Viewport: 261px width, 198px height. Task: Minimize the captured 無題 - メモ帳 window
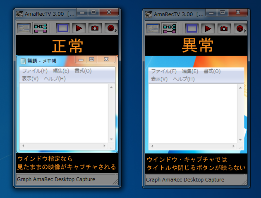(x=81, y=59)
